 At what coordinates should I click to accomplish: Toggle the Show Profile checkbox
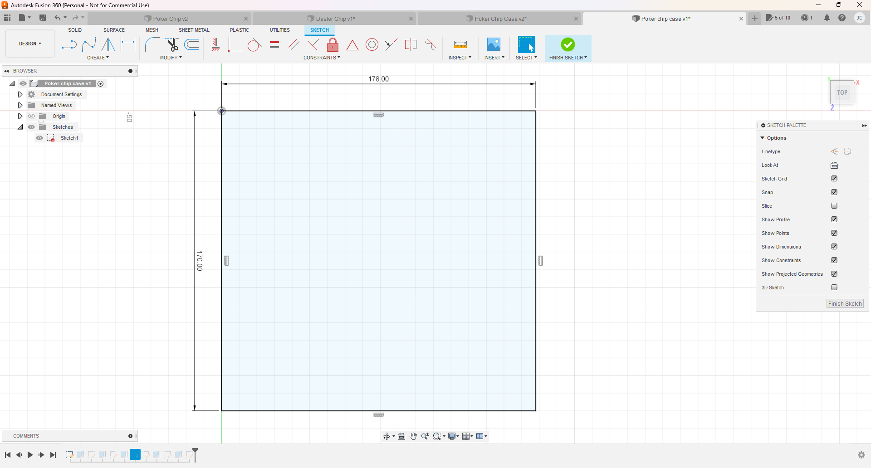(834, 219)
